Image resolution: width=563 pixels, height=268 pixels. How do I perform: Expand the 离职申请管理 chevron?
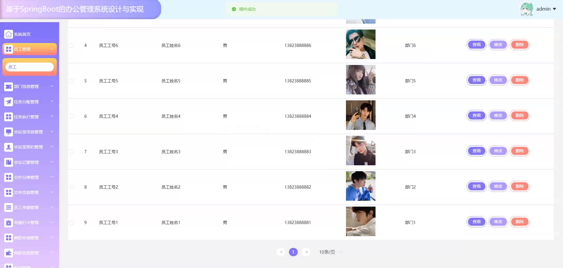52,237
